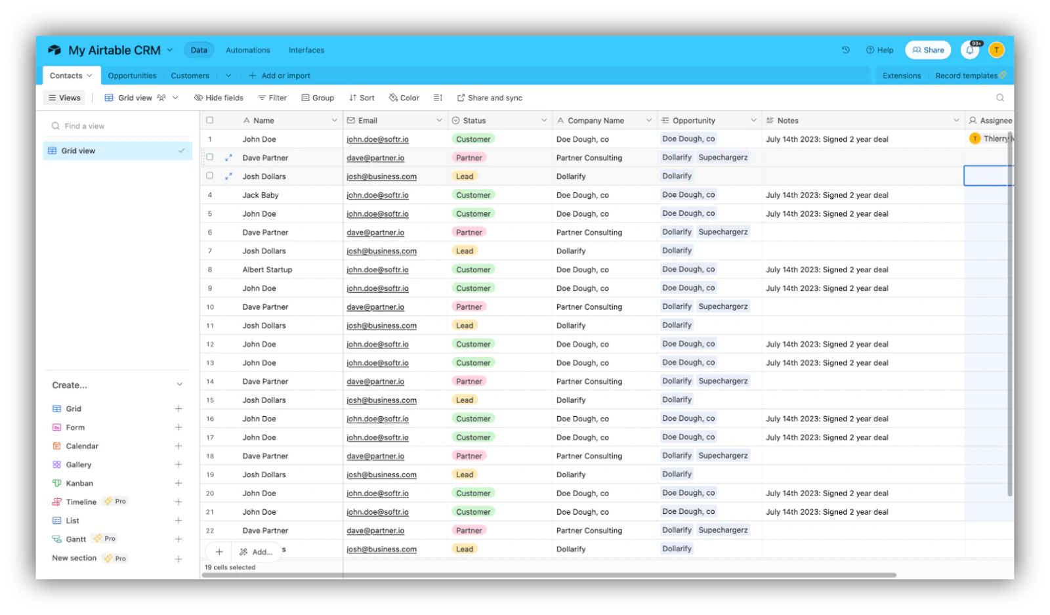The height and width of the screenshot is (615, 1050).
Task: Toggle the Views sidebar
Action: pos(64,98)
